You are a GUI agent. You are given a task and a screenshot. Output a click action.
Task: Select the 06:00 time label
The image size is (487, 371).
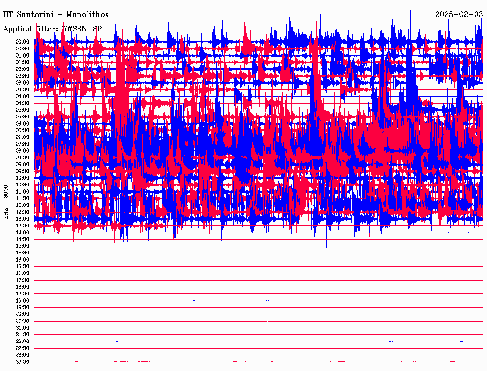point(22,124)
